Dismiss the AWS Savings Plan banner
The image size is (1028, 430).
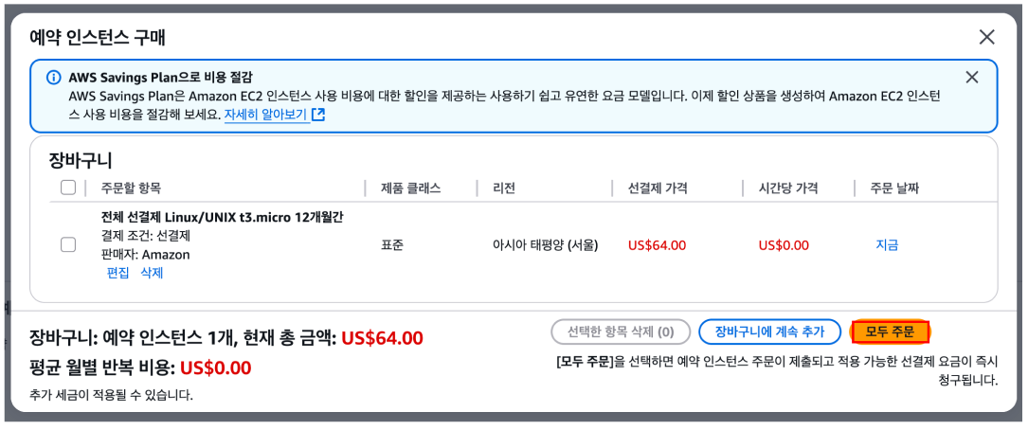(972, 78)
